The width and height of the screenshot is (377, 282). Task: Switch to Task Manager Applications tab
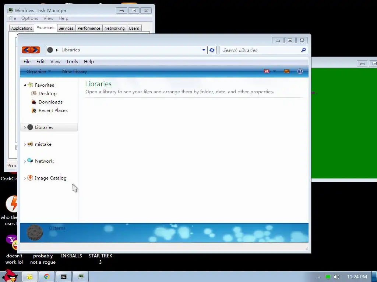pos(22,28)
